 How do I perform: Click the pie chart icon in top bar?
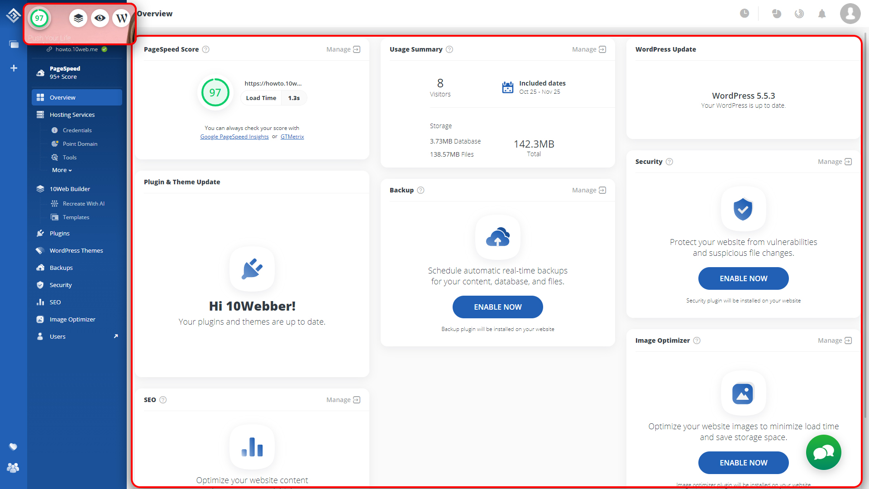pos(777,14)
